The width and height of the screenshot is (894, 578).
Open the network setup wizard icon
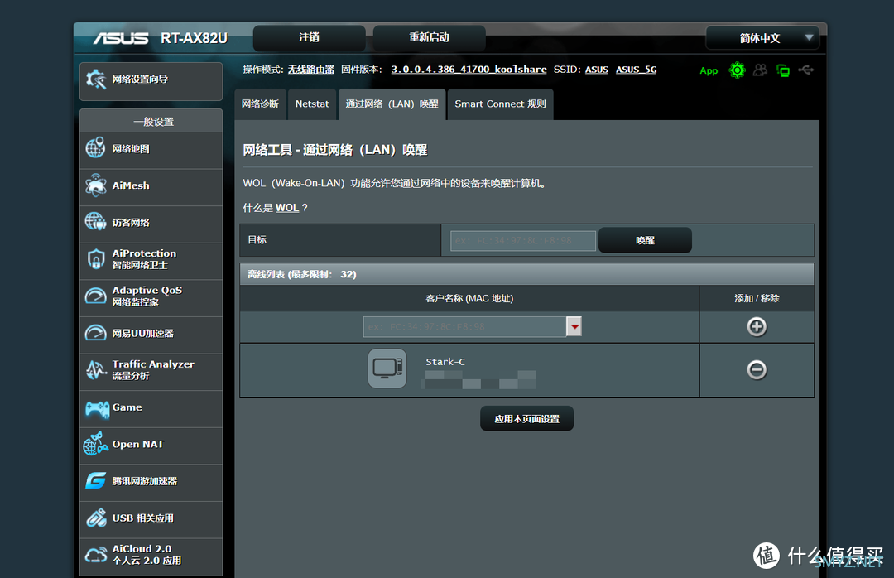96,79
